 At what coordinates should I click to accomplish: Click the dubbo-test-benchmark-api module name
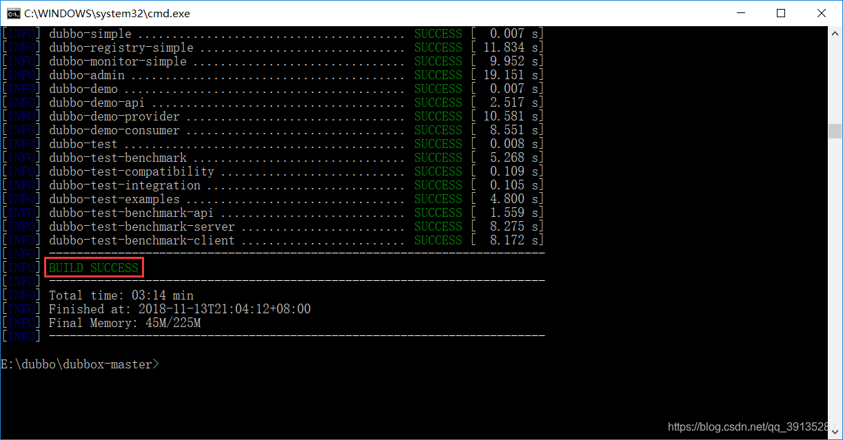tap(132, 213)
